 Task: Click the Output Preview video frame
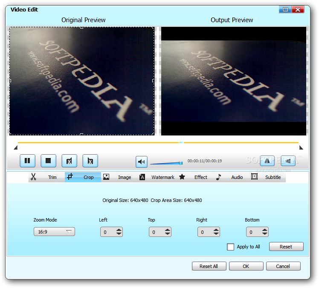234,81
